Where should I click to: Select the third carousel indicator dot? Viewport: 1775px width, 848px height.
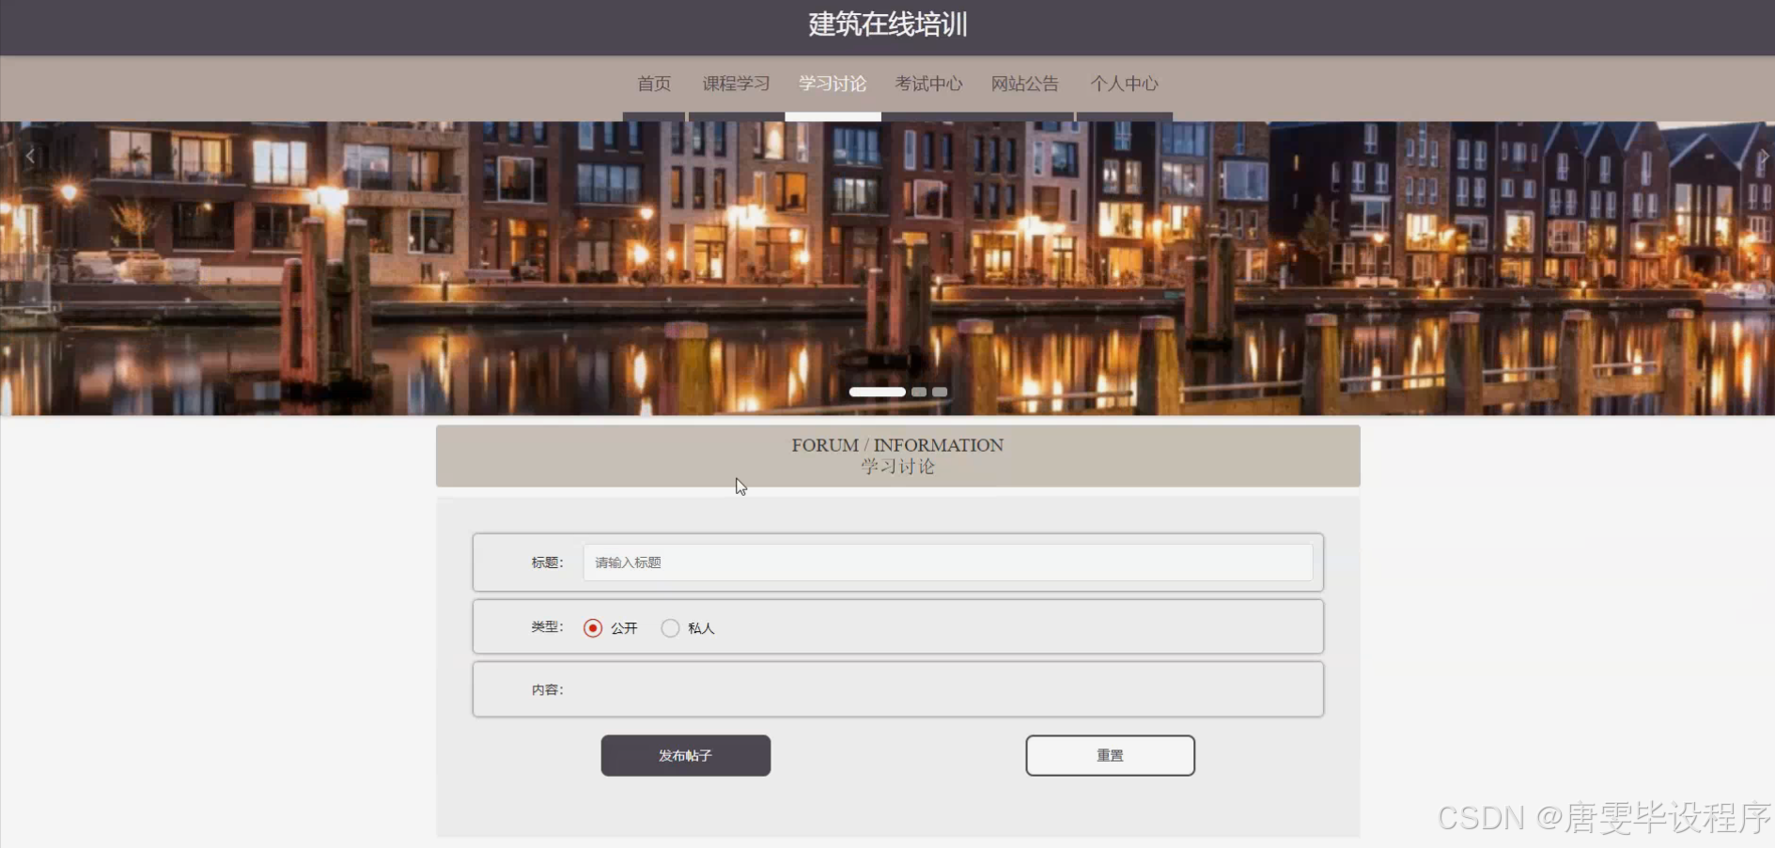940,392
